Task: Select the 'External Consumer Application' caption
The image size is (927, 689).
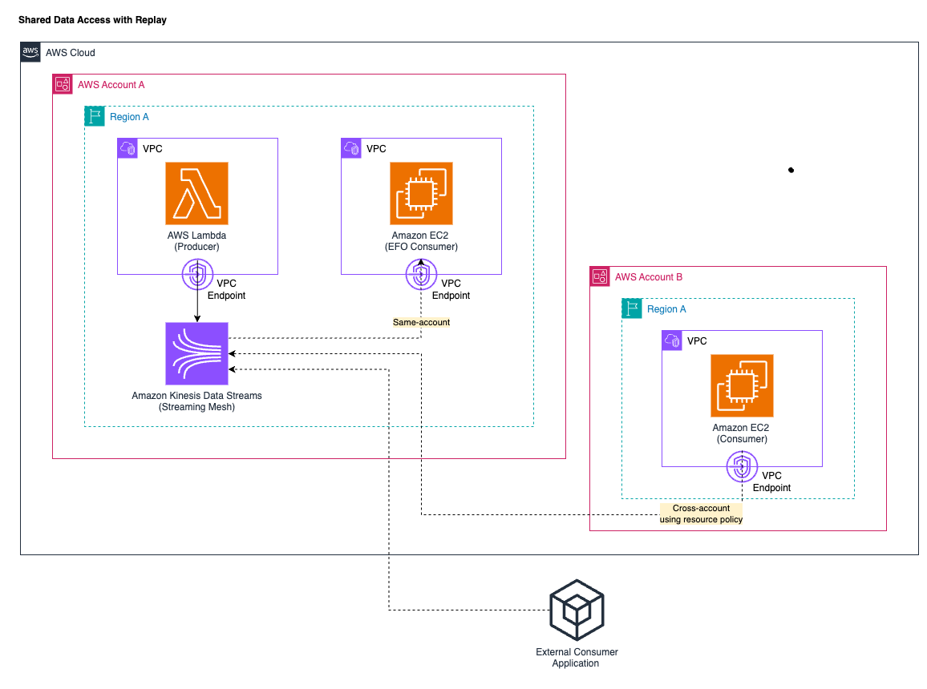Action: click(x=577, y=658)
